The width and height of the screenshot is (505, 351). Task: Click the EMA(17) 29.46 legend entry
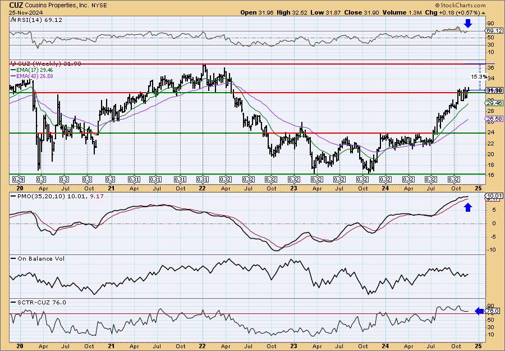pos(34,70)
